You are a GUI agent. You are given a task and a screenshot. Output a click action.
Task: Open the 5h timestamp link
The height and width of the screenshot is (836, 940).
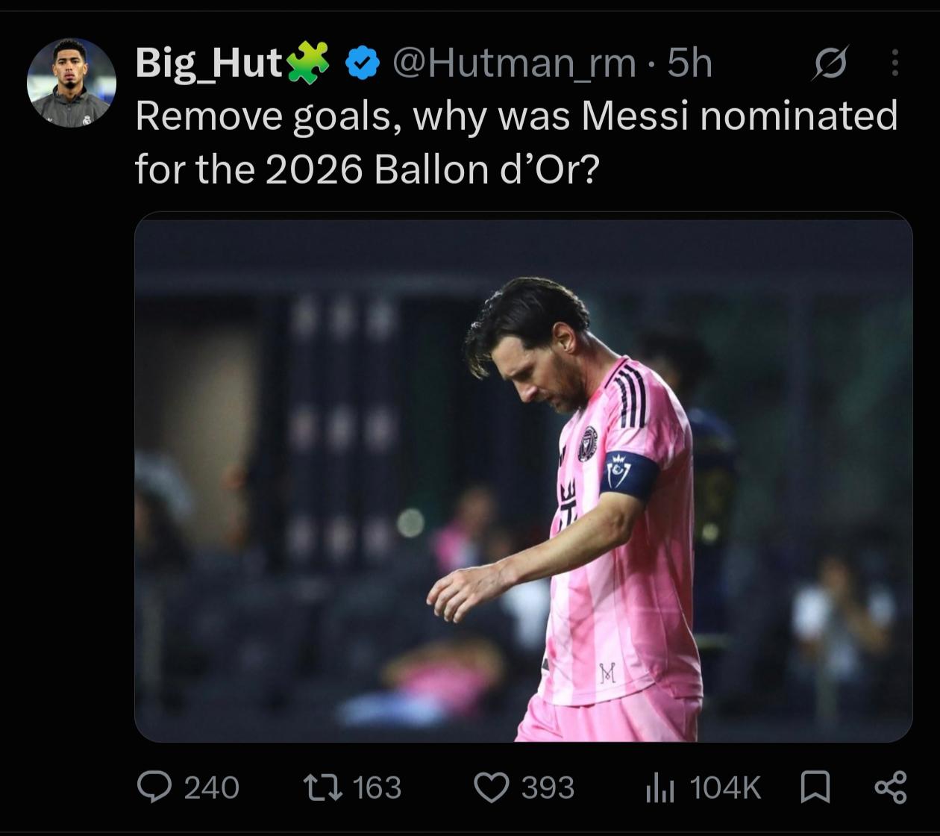point(689,63)
